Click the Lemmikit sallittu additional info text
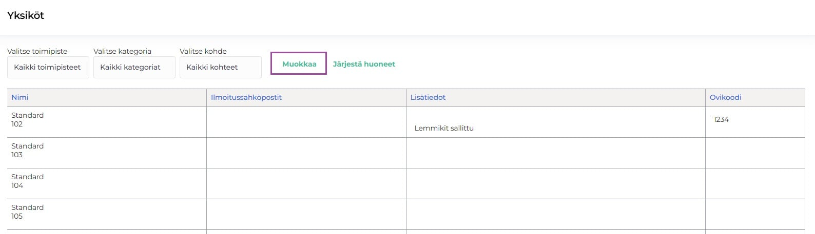The width and height of the screenshot is (815, 234). point(444,128)
